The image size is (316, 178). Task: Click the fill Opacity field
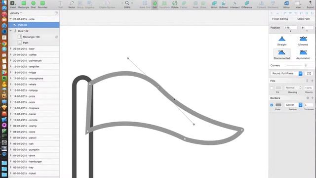pyautogui.click(x=309, y=88)
